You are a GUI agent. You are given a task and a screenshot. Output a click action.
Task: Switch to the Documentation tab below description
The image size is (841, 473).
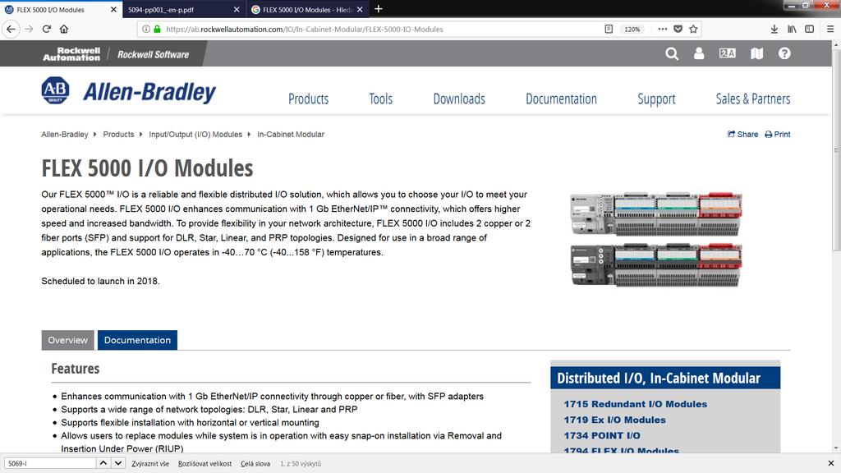coord(137,340)
